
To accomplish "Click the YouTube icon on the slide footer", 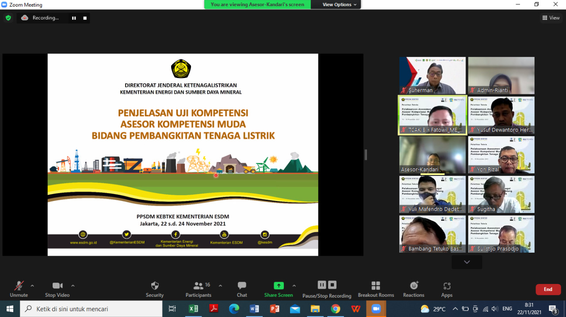I will [x=225, y=235].
